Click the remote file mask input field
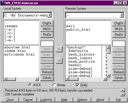The image size is (128, 103). point(119,43)
